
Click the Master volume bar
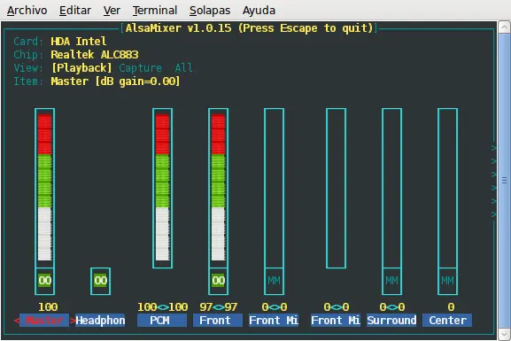tap(44, 188)
